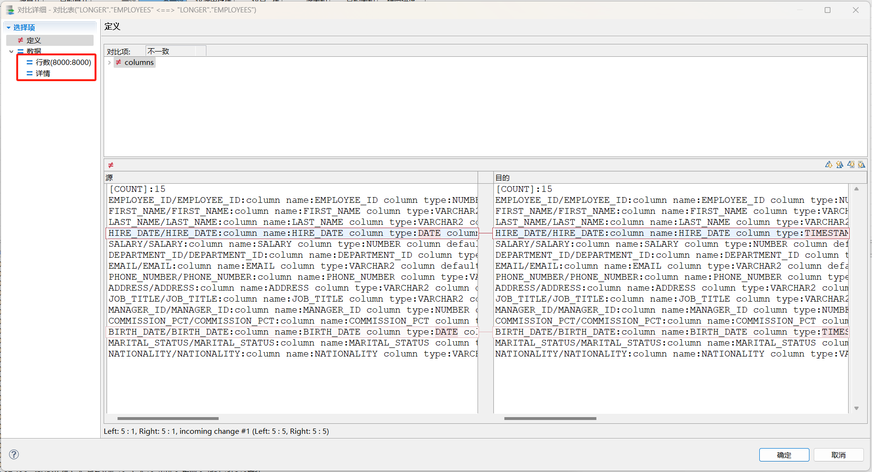The width and height of the screenshot is (872, 472).
Task: Click EMAIL line in target pane
Action: pyautogui.click(x=671, y=266)
